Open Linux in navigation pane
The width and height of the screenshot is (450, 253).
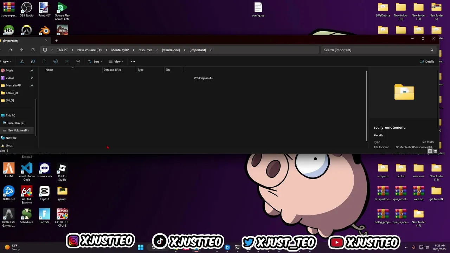click(9, 145)
